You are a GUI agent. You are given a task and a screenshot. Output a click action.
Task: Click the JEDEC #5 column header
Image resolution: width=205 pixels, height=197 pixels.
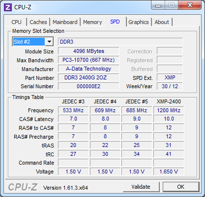coord(137,101)
